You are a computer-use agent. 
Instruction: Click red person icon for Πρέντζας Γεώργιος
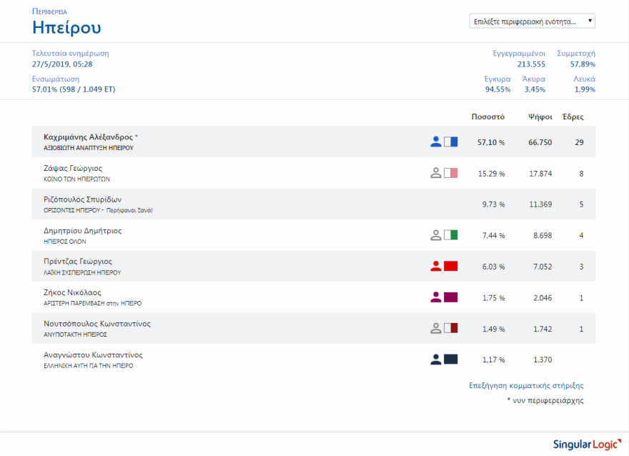coord(436,266)
